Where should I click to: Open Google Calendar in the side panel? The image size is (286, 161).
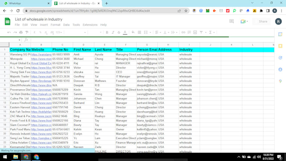click(281, 34)
